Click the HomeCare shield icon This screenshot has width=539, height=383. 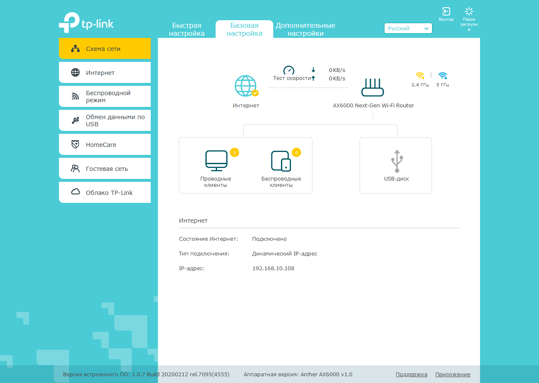click(75, 144)
